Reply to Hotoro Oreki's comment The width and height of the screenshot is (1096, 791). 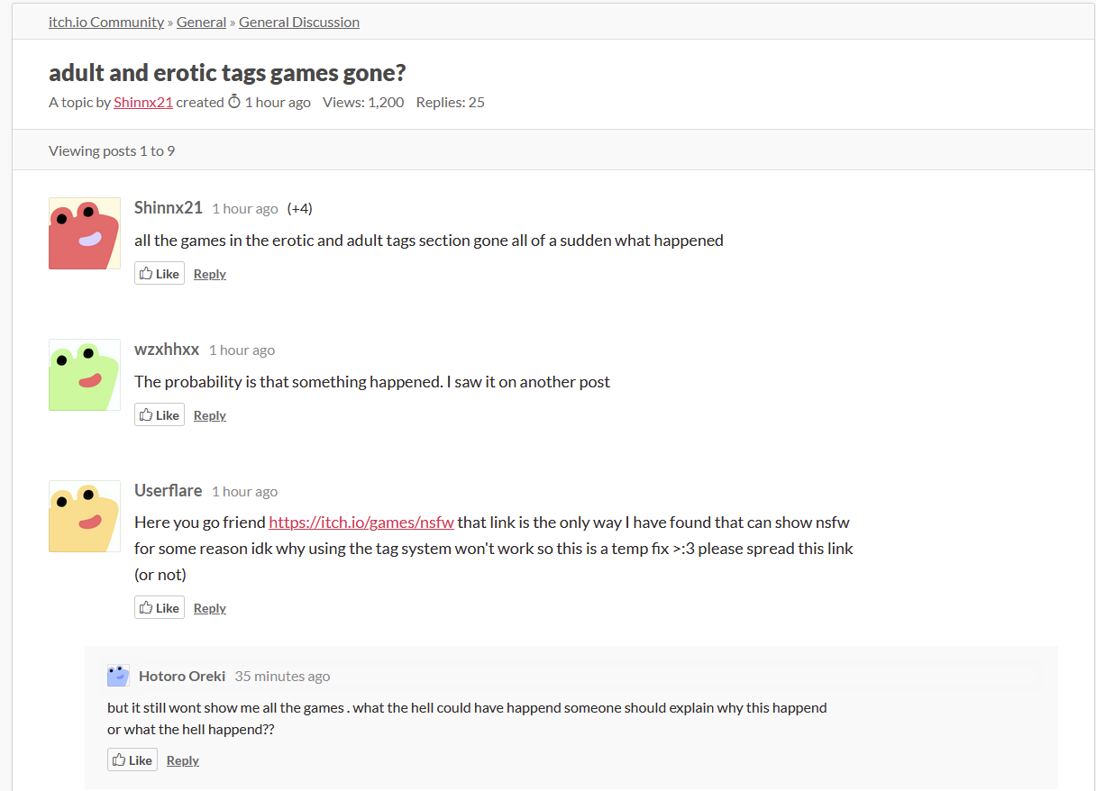(183, 760)
